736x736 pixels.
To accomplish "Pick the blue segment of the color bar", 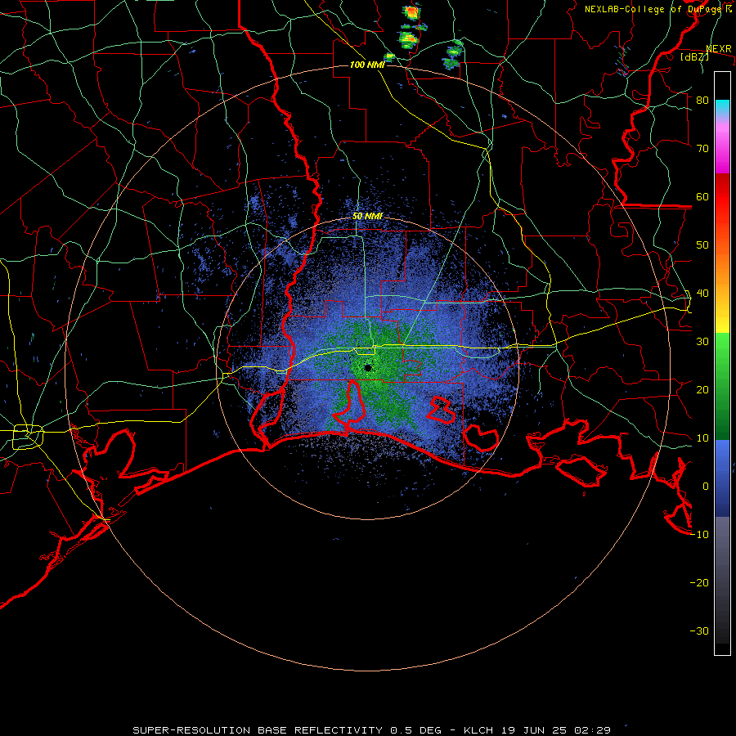I will click(722, 478).
